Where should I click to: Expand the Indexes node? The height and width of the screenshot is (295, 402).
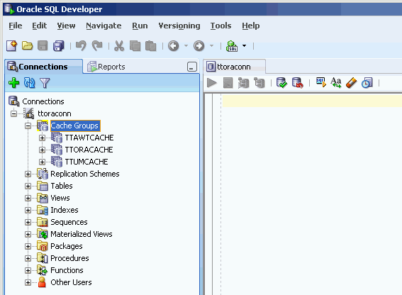pos(28,210)
